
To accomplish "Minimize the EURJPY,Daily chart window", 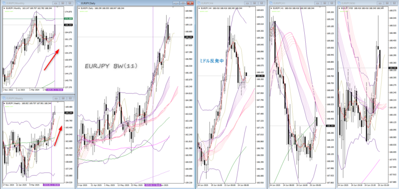I will coord(176,3).
